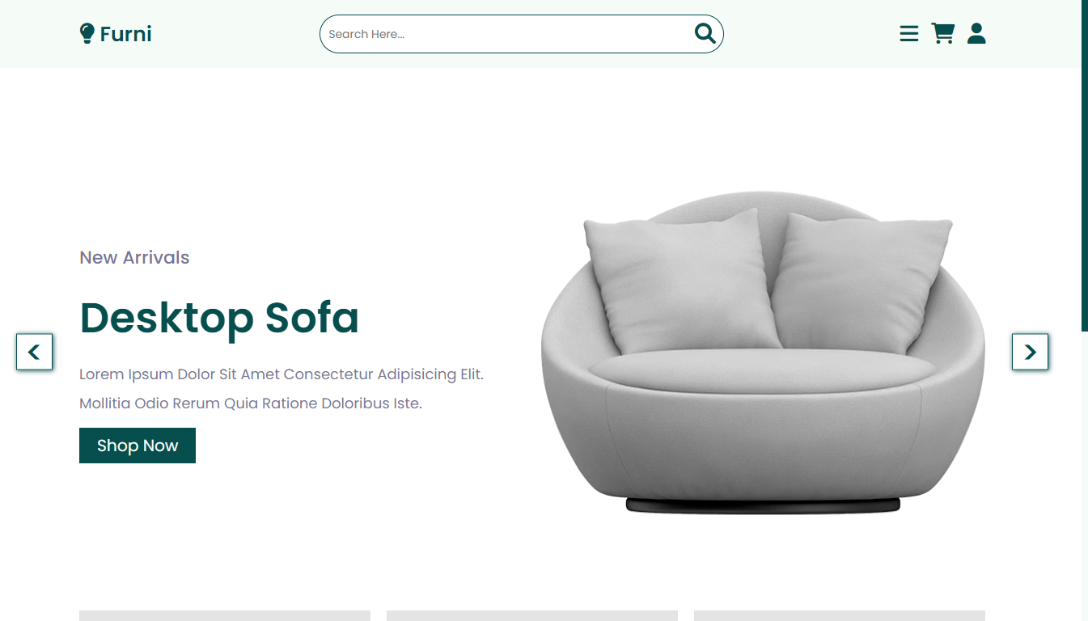
Task: Click the lightbulb logo icon
Action: click(x=87, y=33)
